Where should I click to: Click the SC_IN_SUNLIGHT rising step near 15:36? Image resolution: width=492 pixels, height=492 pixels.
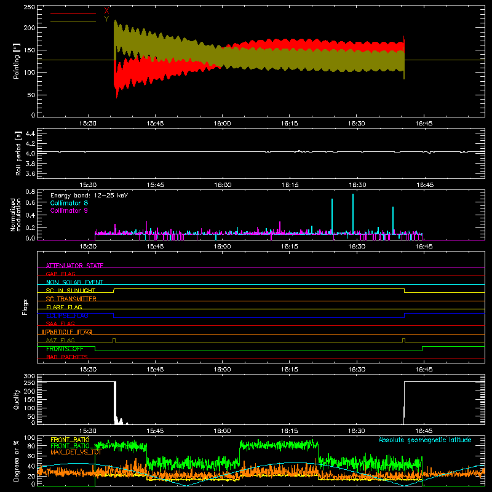(x=114, y=290)
